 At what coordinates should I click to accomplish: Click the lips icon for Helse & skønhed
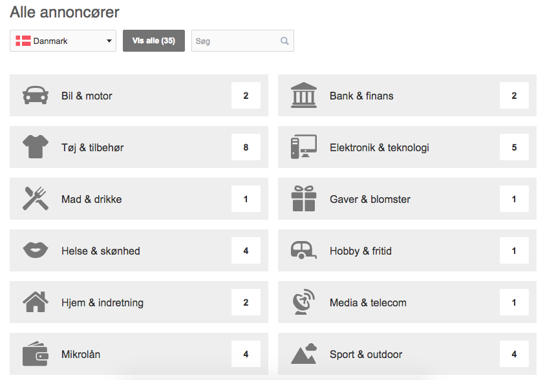(x=36, y=250)
